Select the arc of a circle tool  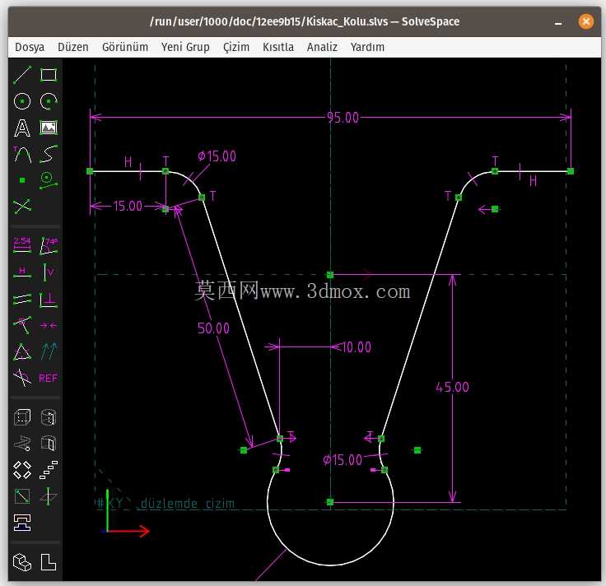click(49, 101)
